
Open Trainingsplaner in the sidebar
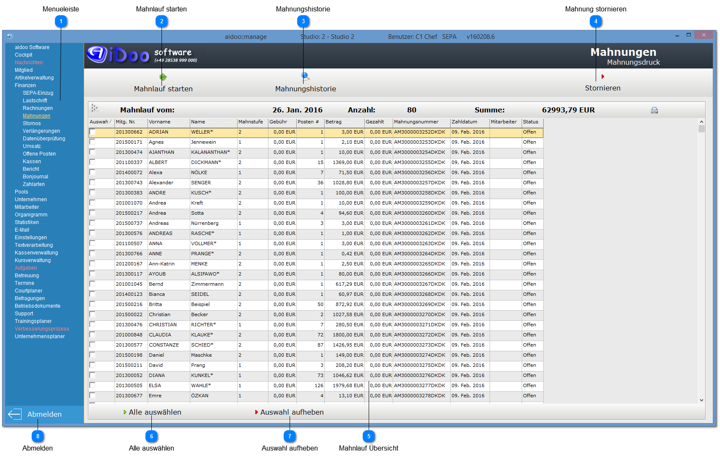pyautogui.click(x=33, y=321)
